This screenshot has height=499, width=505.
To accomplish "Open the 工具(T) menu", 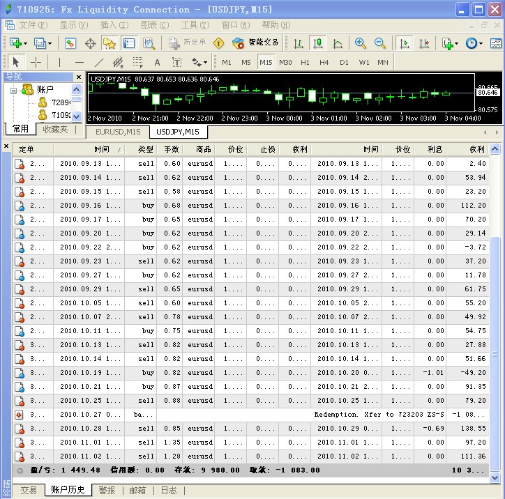I will (195, 25).
